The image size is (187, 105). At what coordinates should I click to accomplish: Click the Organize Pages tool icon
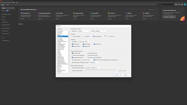[74, 13]
